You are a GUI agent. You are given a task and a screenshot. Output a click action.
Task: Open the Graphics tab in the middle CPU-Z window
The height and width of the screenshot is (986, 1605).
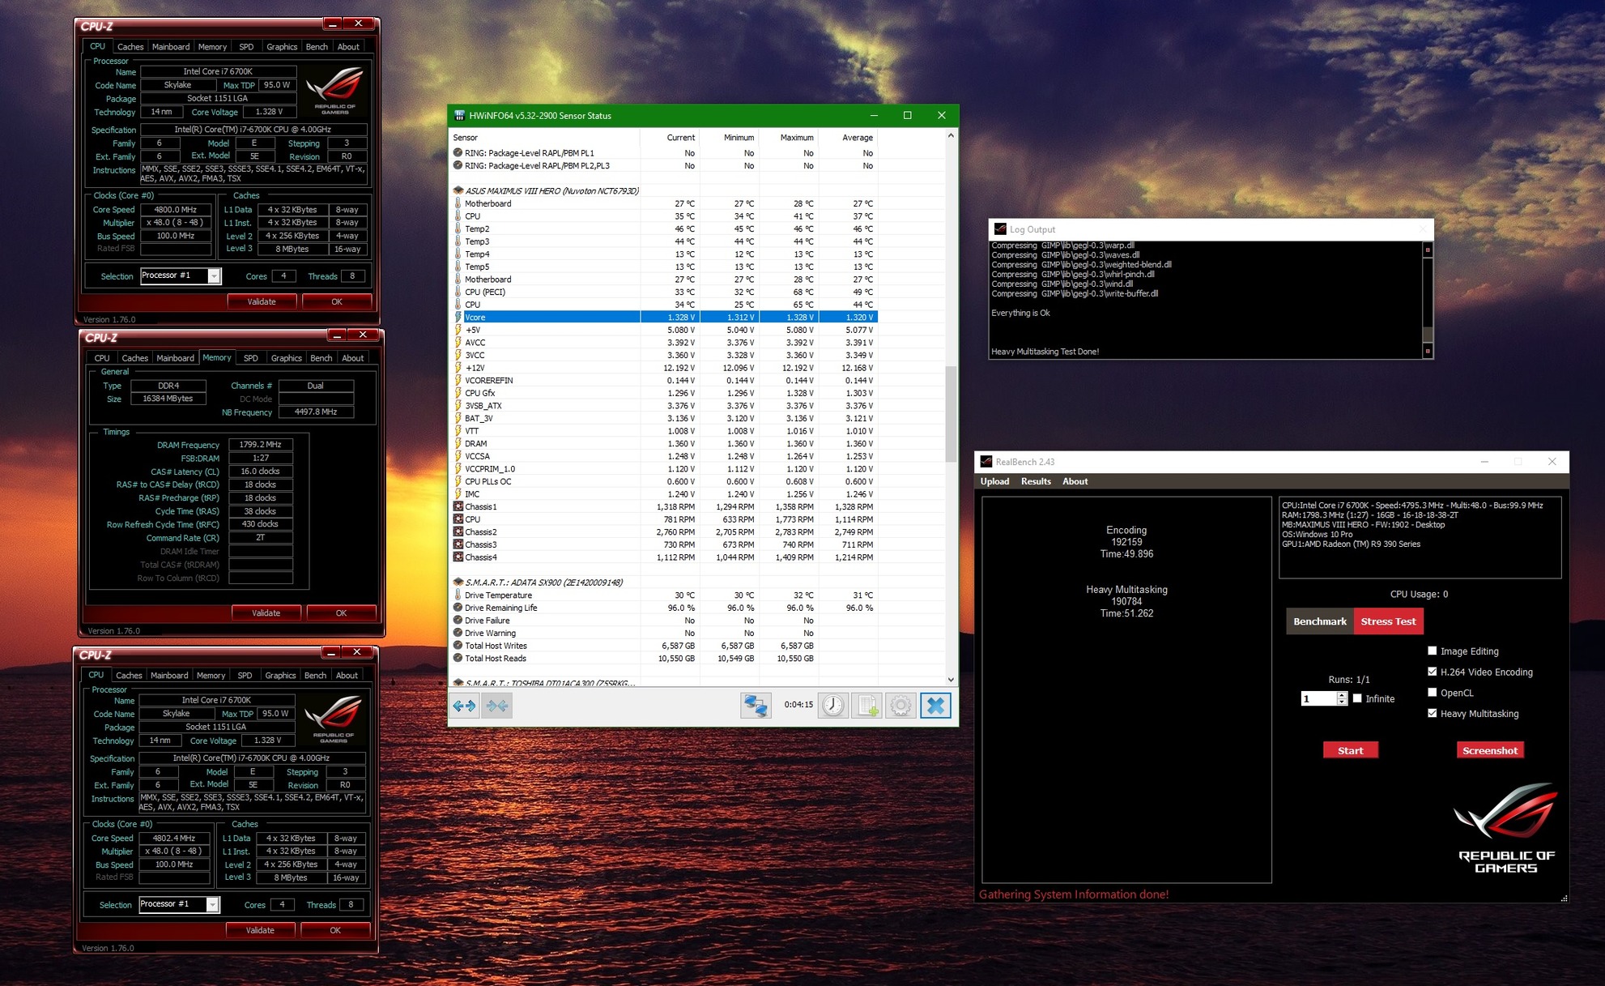click(x=286, y=358)
